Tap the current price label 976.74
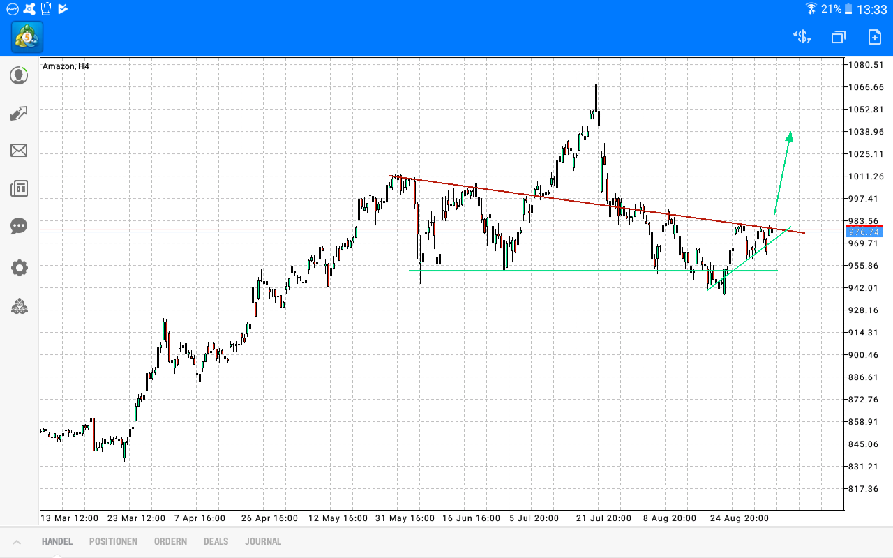The image size is (893, 558). 864,232
